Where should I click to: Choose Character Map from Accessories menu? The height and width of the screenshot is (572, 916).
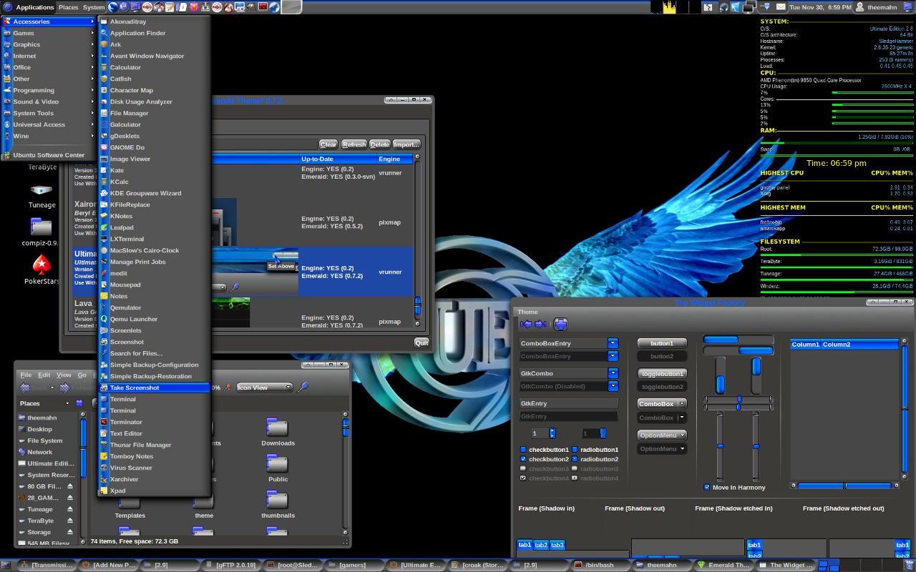coord(154,90)
